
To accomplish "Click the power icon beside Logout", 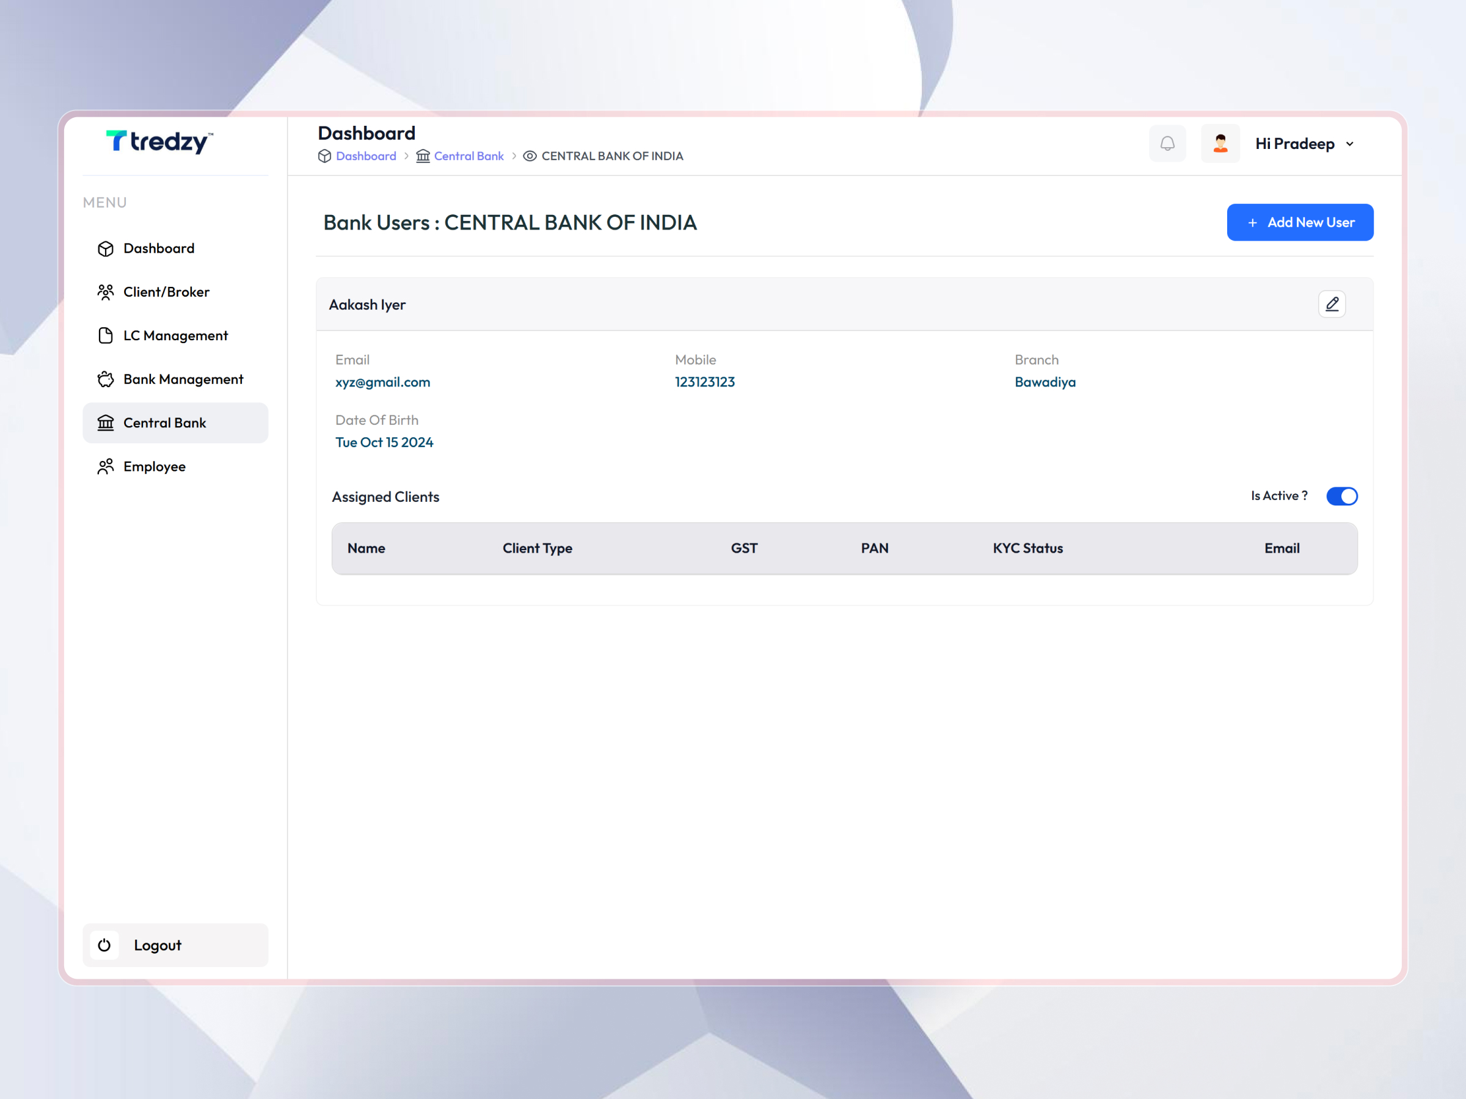I will click(x=104, y=945).
